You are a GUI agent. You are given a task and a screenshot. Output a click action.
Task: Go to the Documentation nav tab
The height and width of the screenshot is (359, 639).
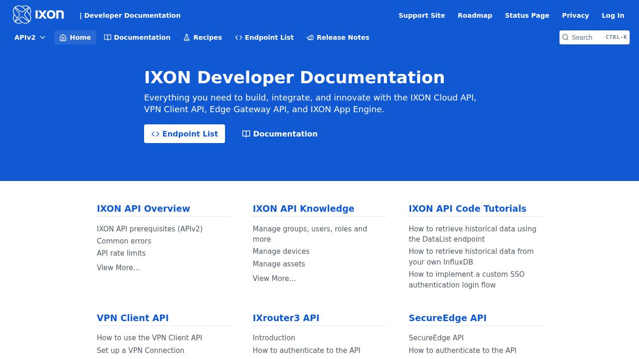click(x=137, y=37)
